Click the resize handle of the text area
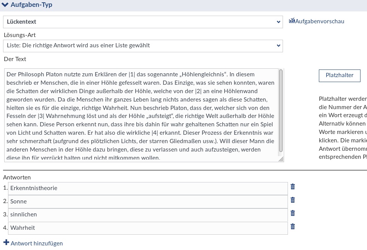Screen dimensions: 367x250 pos(281,159)
